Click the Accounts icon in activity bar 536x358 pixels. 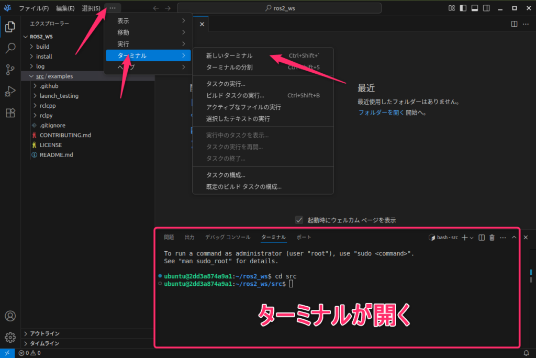pos(10,316)
